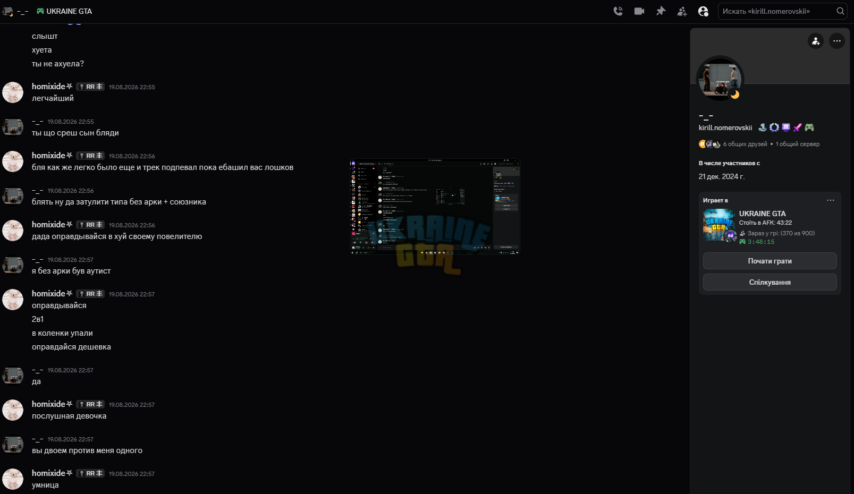Start a voice call from the header

tap(618, 11)
